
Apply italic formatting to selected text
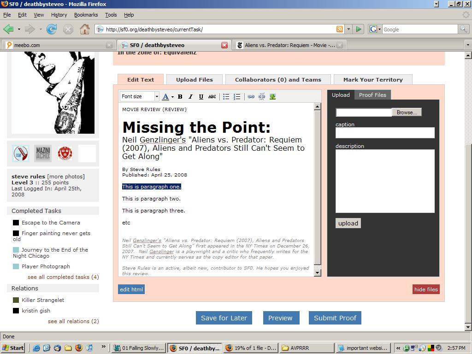coord(190,97)
